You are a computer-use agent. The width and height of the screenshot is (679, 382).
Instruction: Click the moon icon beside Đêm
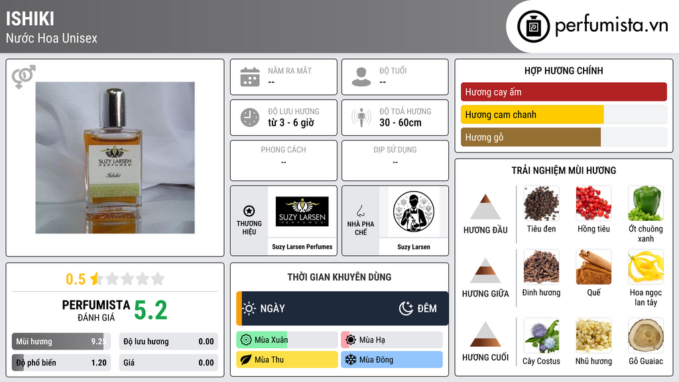click(406, 308)
